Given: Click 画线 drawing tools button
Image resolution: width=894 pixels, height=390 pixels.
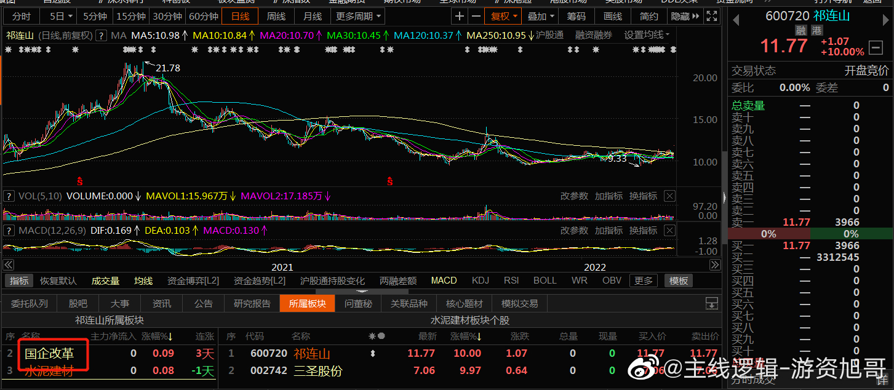Looking at the screenshot, I should point(612,16).
